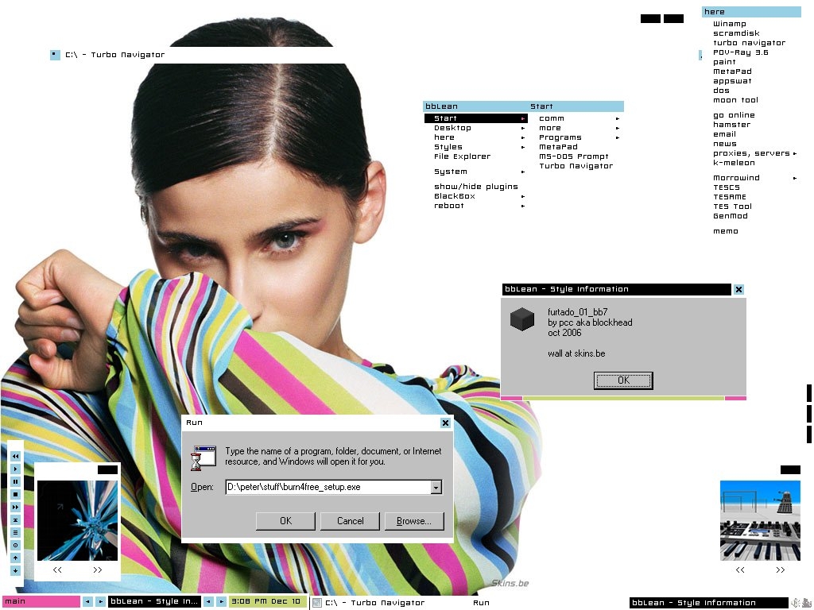Close the Run dialog
The image size is (814, 610).
point(445,423)
